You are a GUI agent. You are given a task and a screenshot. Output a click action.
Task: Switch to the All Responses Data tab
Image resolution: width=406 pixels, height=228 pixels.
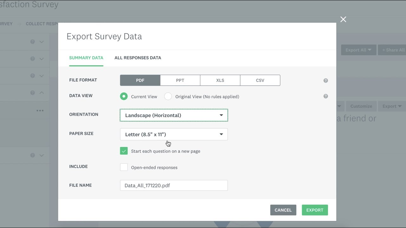coord(138,58)
